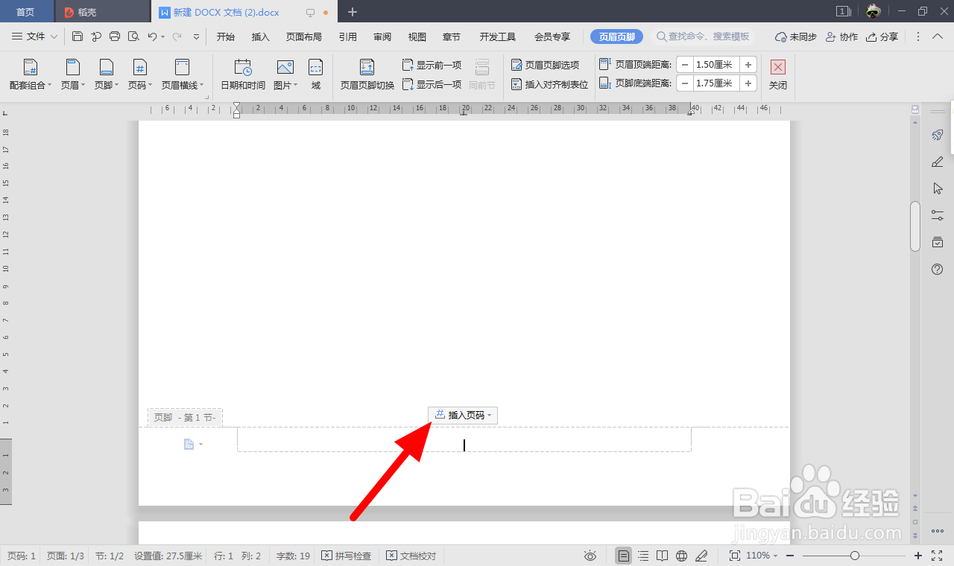This screenshot has height=566, width=954.
Task: Click the 查找命令 search box
Action: tap(703, 36)
